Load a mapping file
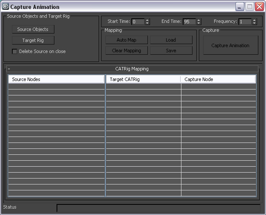This screenshot has height=215, width=266. click(x=171, y=40)
